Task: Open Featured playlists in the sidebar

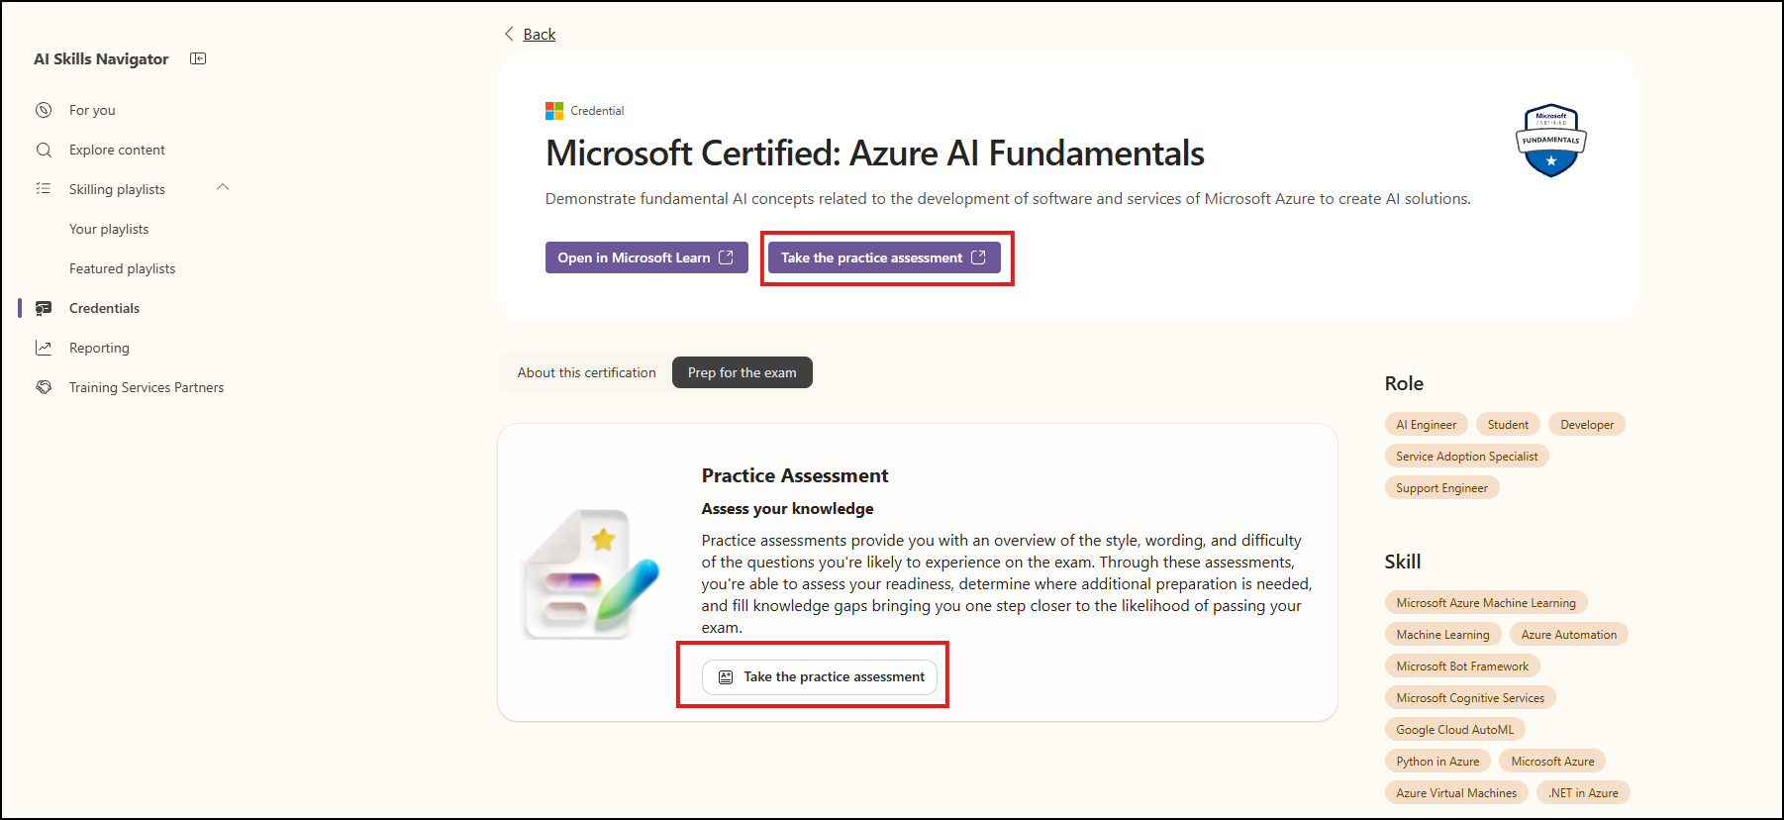Action: (x=122, y=268)
